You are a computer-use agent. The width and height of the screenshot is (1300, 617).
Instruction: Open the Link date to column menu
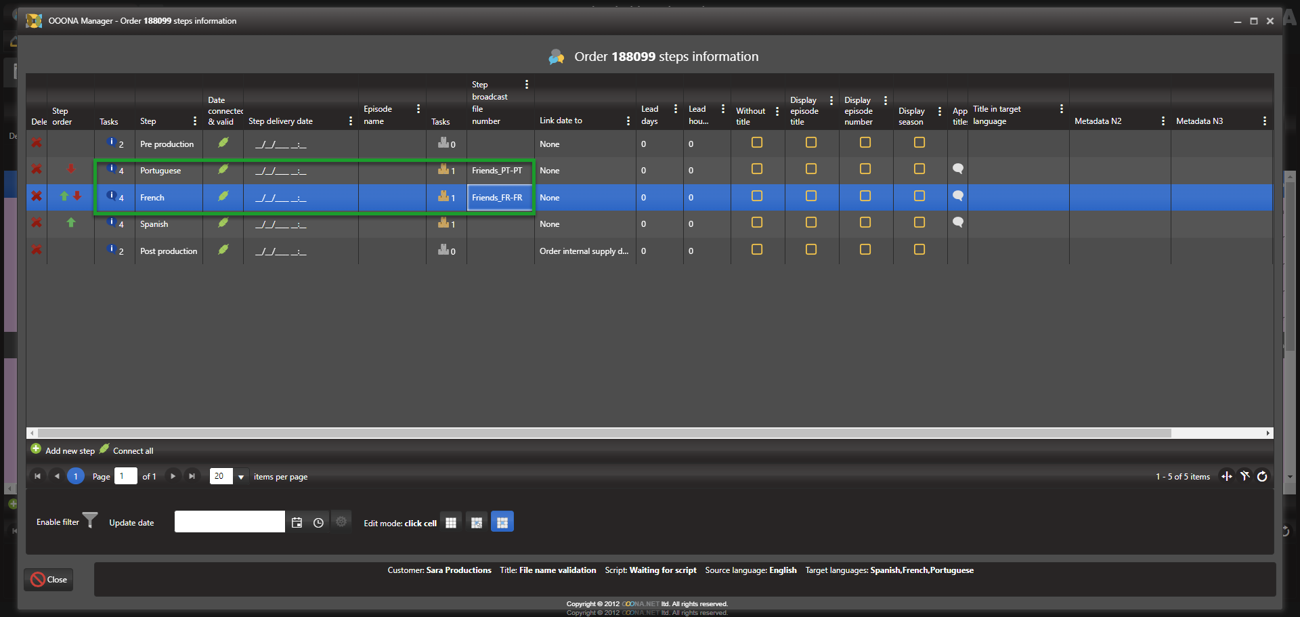click(628, 121)
